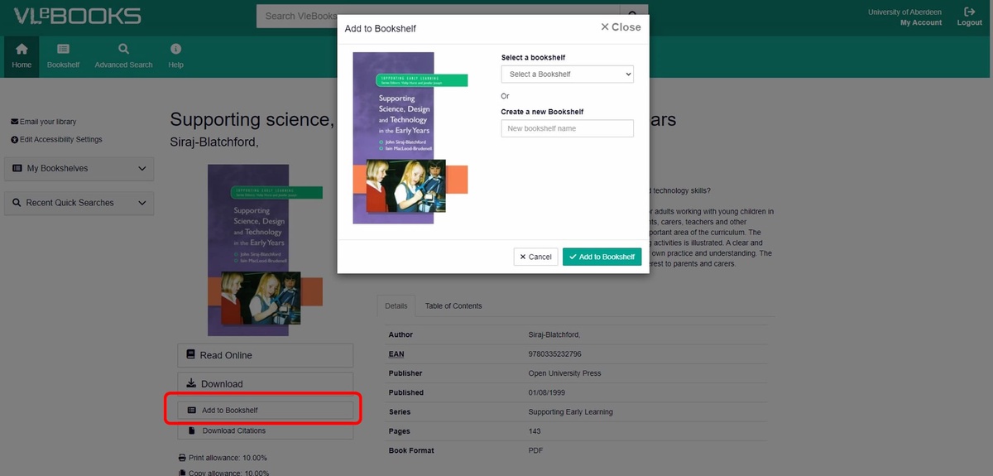
Task: Click published date 01/08/1999
Action: click(545, 392)
